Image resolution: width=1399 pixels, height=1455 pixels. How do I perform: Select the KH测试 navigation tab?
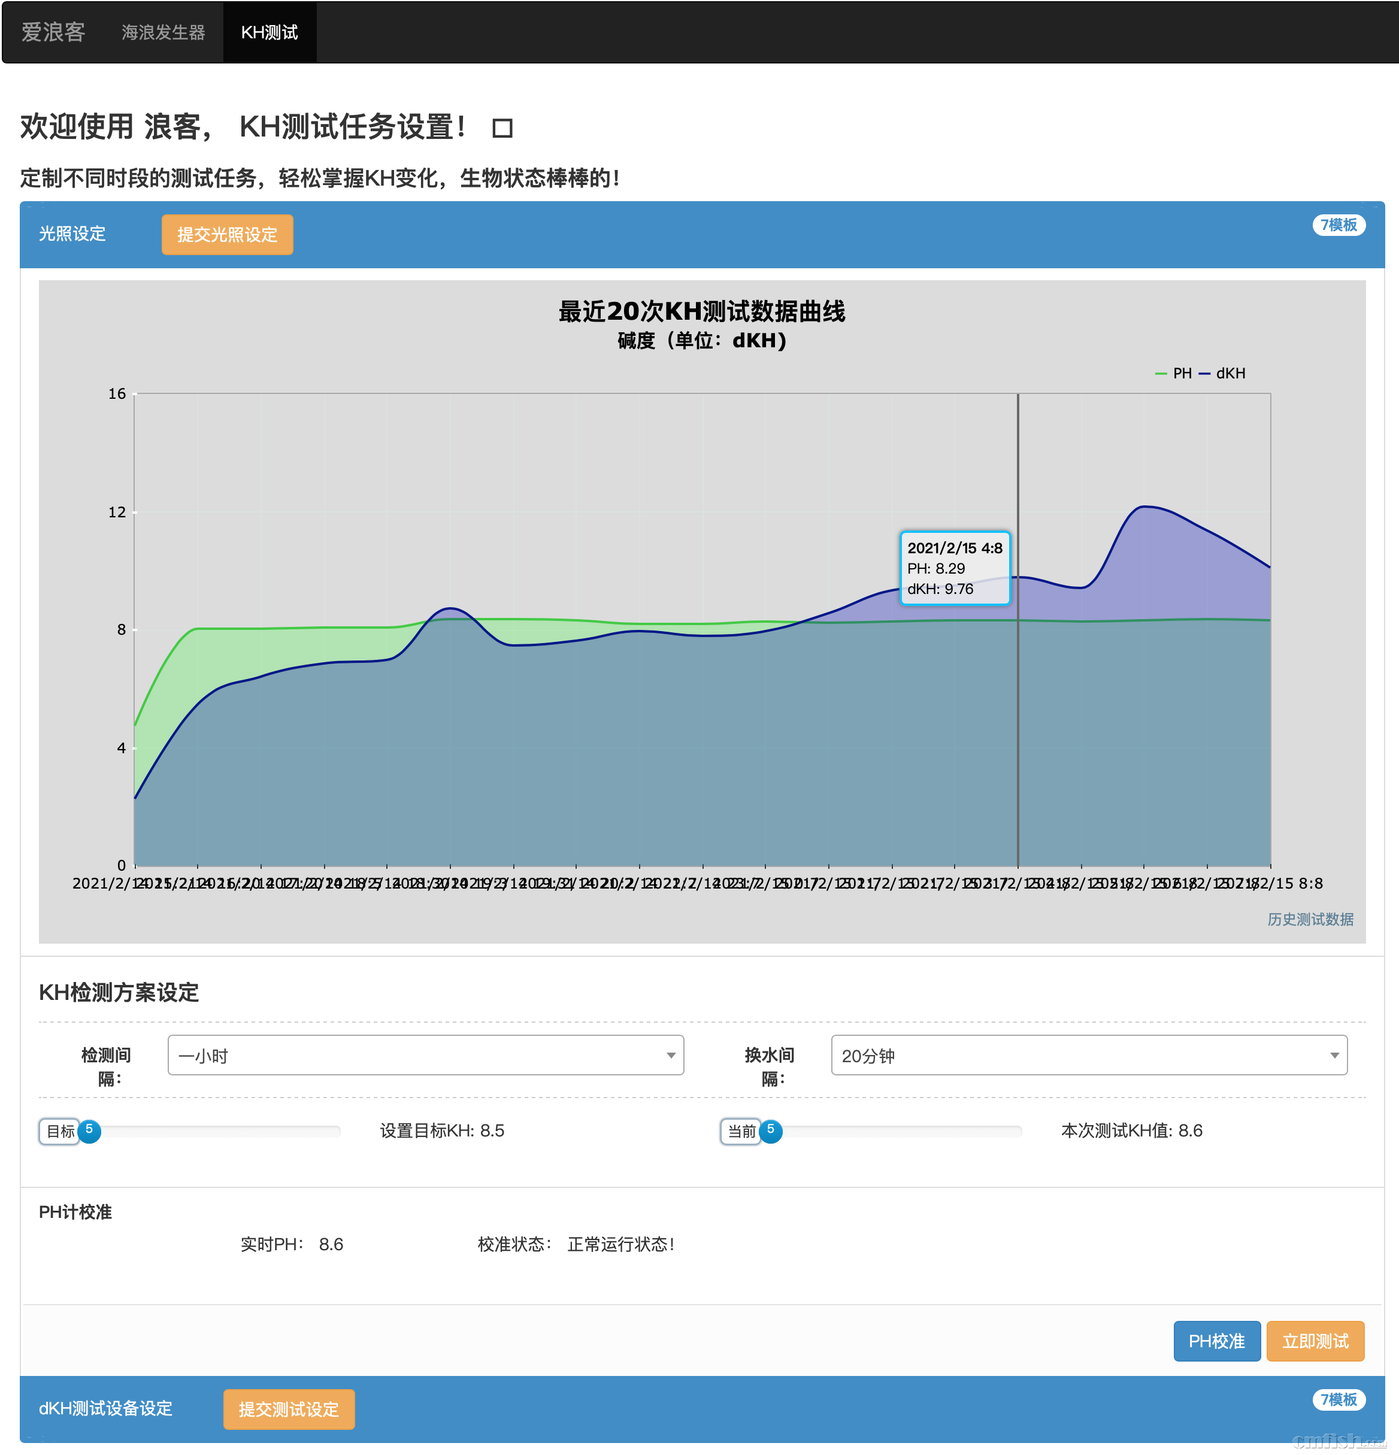click(269, 33)
